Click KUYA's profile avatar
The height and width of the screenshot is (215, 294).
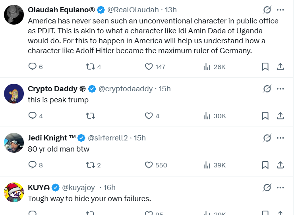[x=14, y=192]
